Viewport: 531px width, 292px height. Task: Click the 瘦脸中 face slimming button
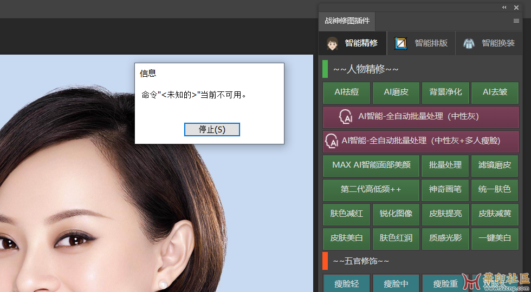396,284
